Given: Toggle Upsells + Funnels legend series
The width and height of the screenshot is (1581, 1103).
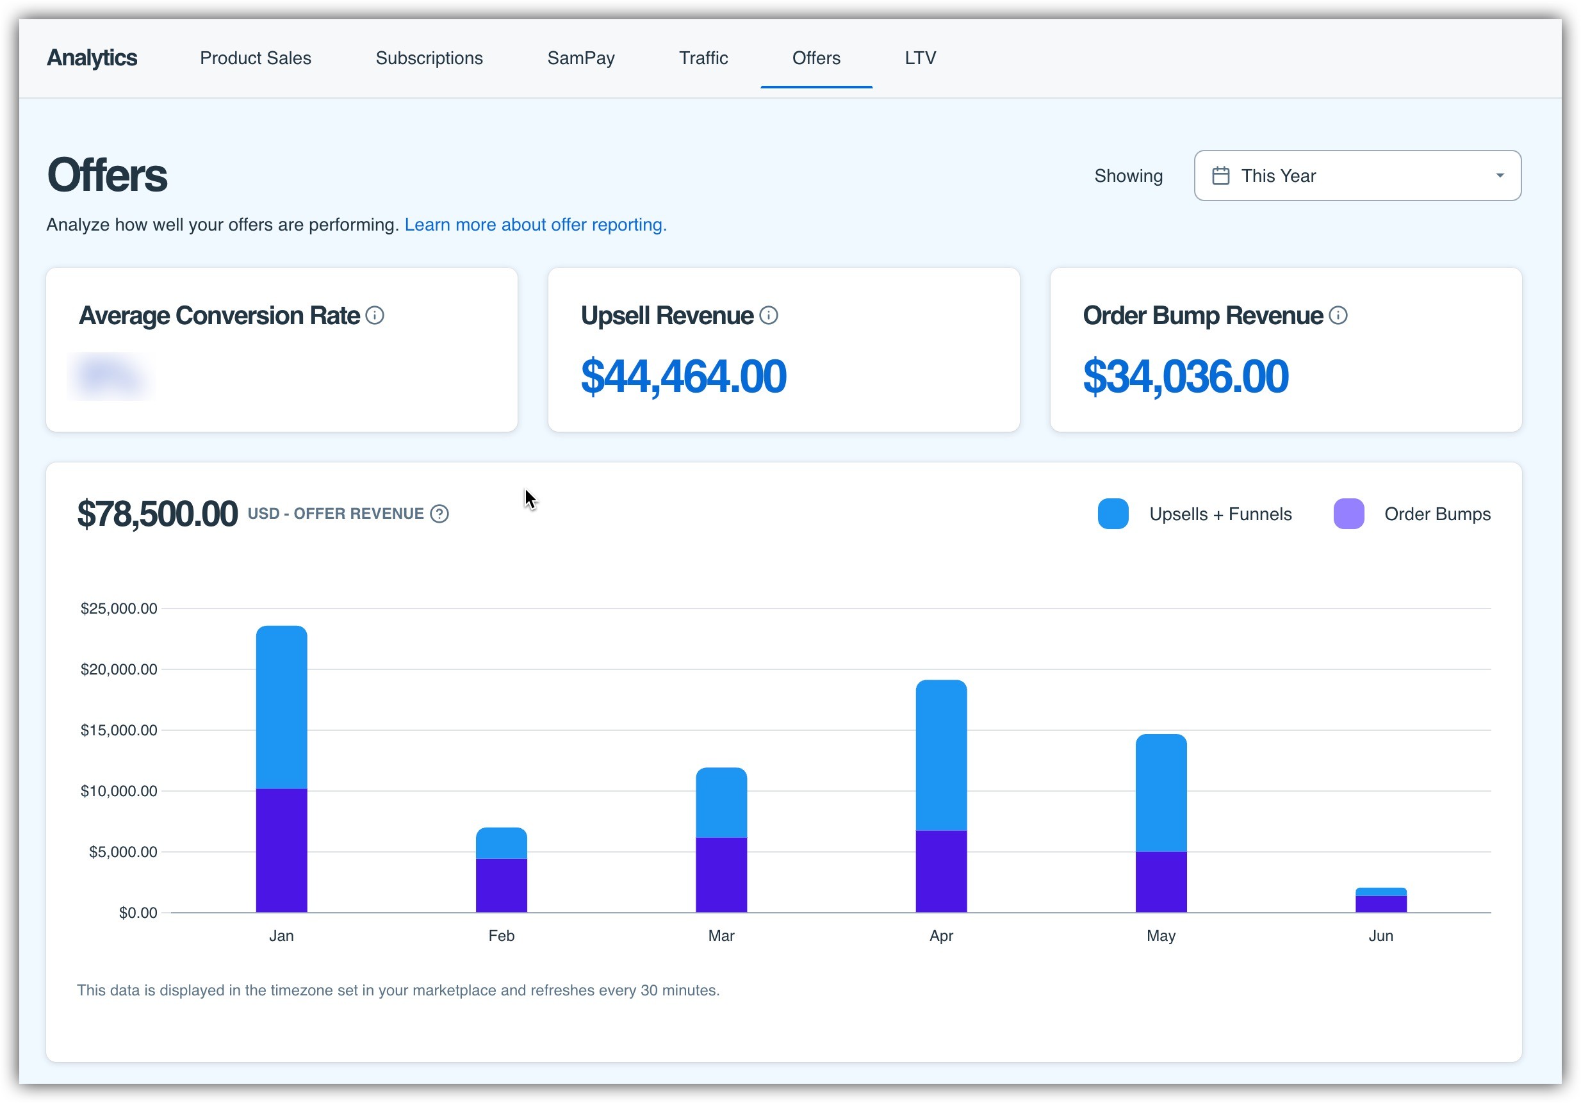Looking at the screenshot, I should pyautogui.click(x=1220, y=514).
